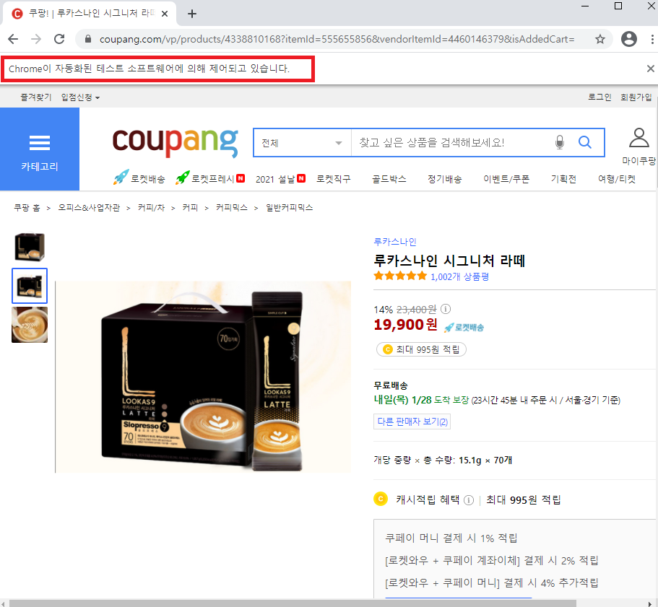Open the 로켓배송 menu

(139, 178)
